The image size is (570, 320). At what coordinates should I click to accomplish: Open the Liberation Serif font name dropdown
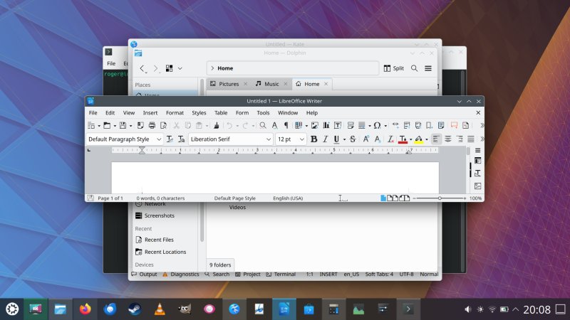click(269, 139)
